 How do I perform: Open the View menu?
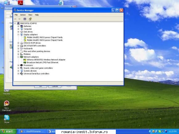click(x=30, y=15)
